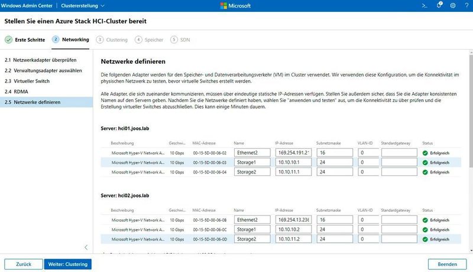Select MAC address 00-15-5D-00-06-0D text

(210, 239)
